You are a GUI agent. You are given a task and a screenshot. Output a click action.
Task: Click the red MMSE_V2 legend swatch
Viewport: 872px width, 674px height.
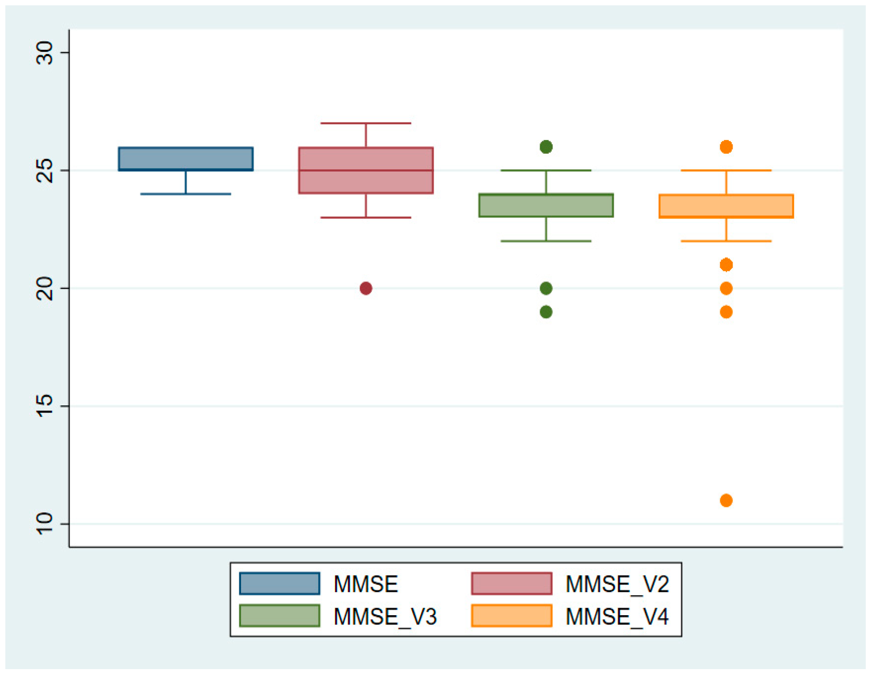[x=512, y=583]
